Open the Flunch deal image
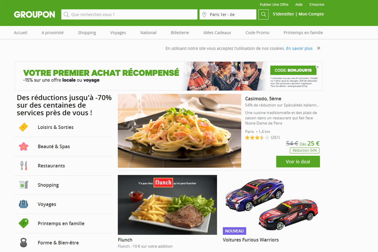Viewport: 378px width, 252px height. tap(167, 205)
